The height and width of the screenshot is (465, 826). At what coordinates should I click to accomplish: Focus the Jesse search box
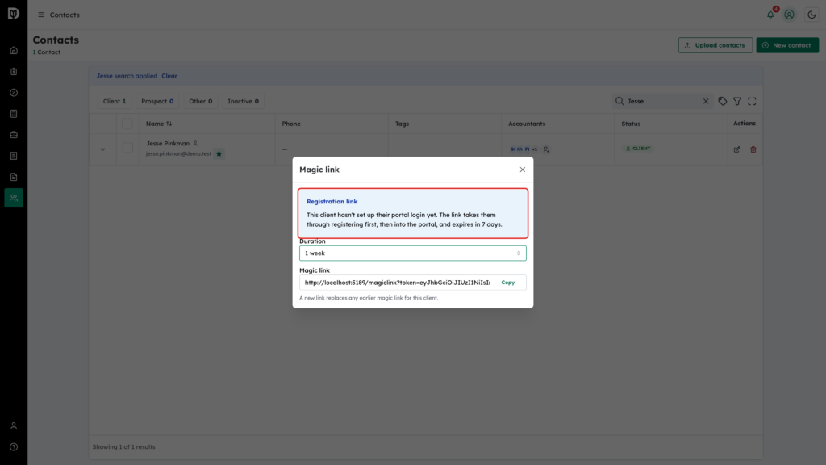click(x=663, y=101)
